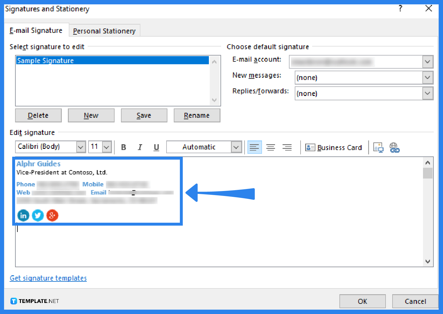Open the font size dropdown
This screenshot has width=443, height=314.
coord(106,147)
